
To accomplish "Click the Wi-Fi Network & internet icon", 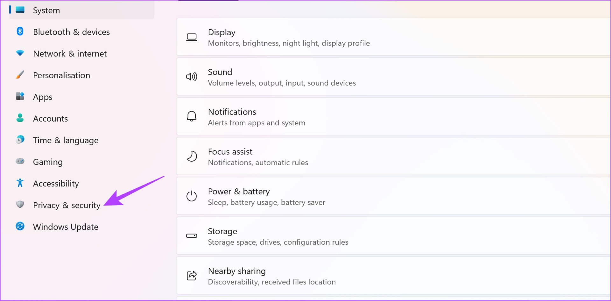I will coord(20,53).
